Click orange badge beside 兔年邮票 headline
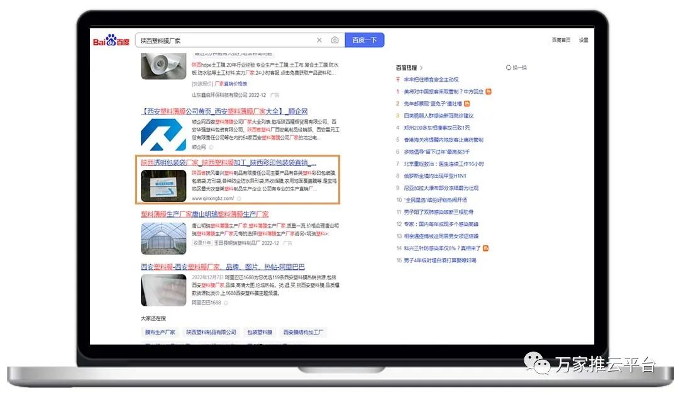Image resolution: width=679 pixels, height=395 pixels. click(x=467, y=104)
